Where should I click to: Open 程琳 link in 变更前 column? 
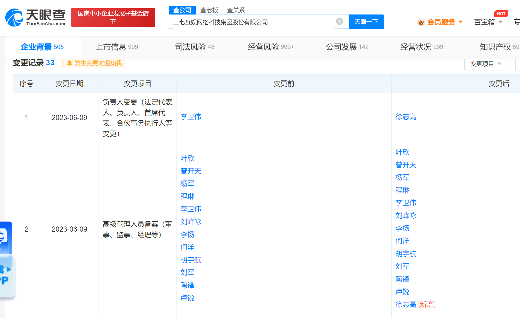(187, 196)
